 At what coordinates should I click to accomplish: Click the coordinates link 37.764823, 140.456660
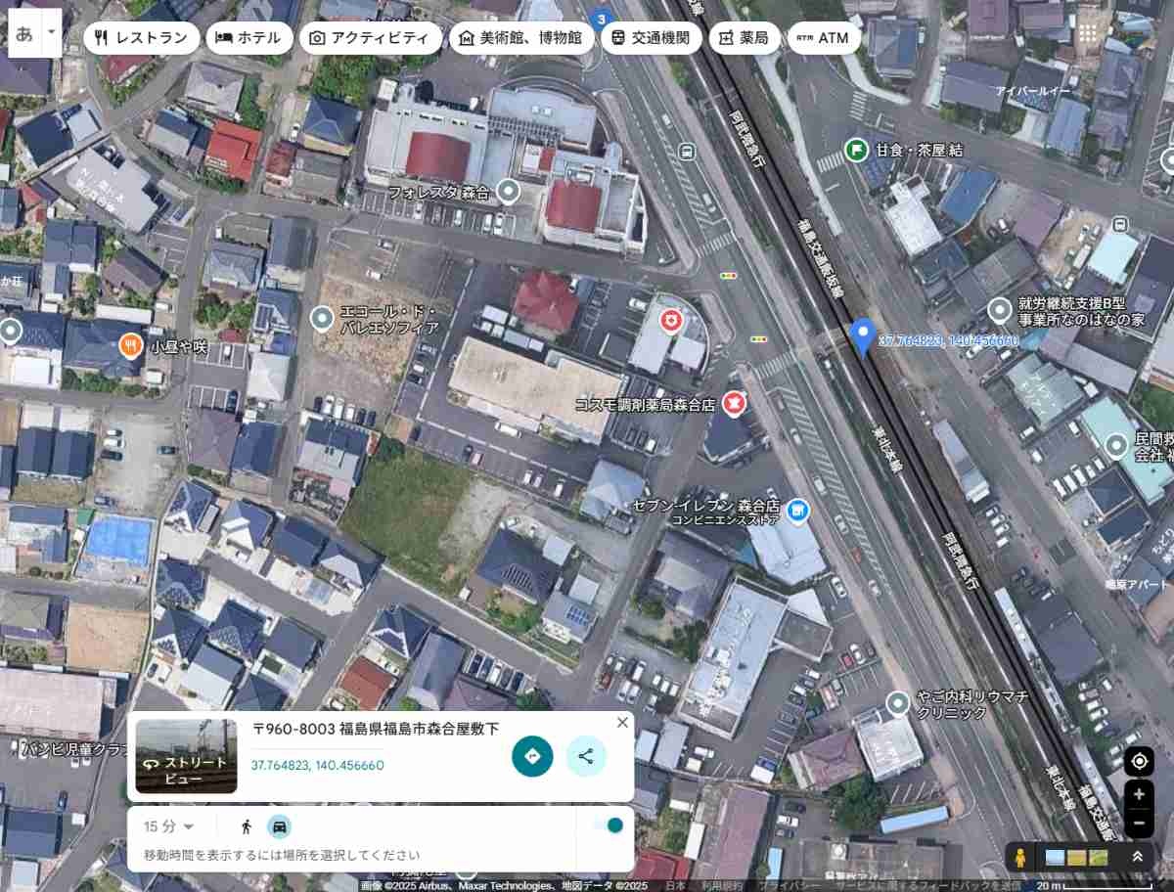point(317,765)
